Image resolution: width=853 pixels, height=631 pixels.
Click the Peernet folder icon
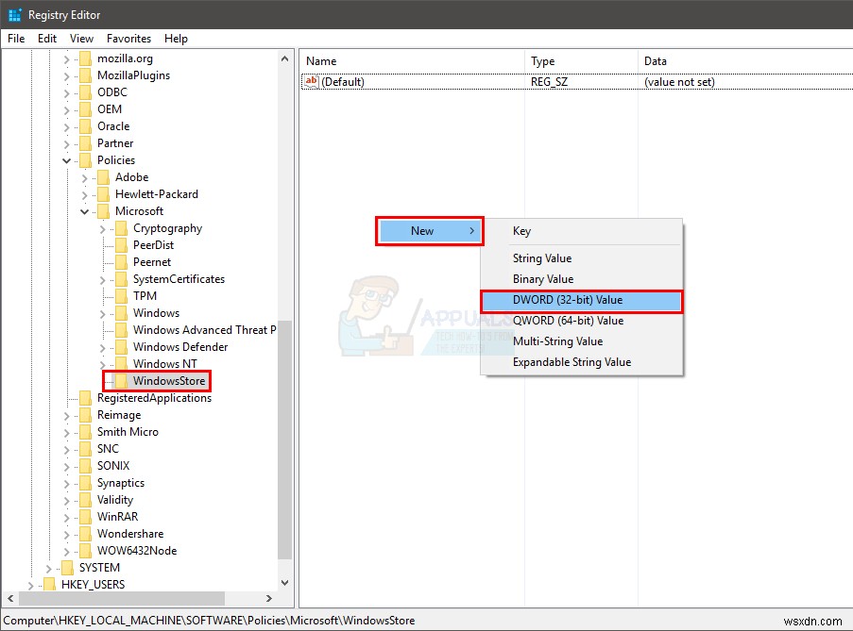click(121, 262)
